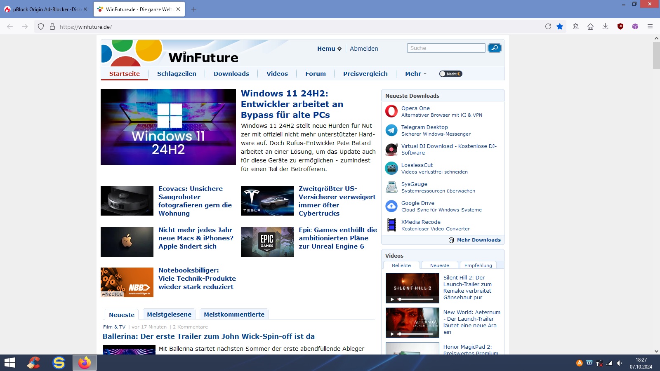Open the Windows Start menu
The width and height of the screenshot is (660, 371).
click(10, 363)
